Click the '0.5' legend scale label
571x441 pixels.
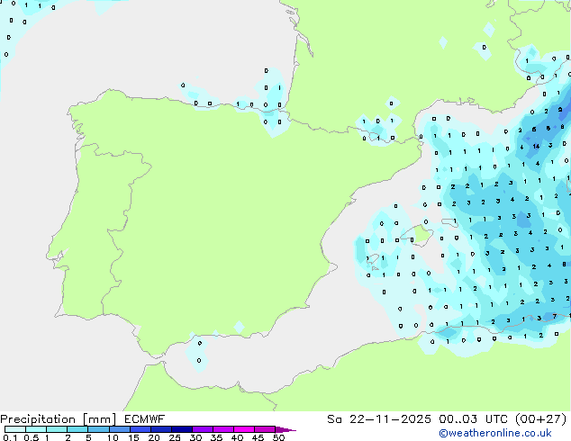[x=31, y=437]
